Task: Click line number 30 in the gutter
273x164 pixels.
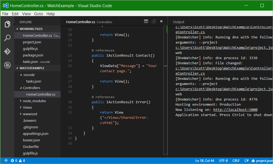Action: click(x=70, y=102)
